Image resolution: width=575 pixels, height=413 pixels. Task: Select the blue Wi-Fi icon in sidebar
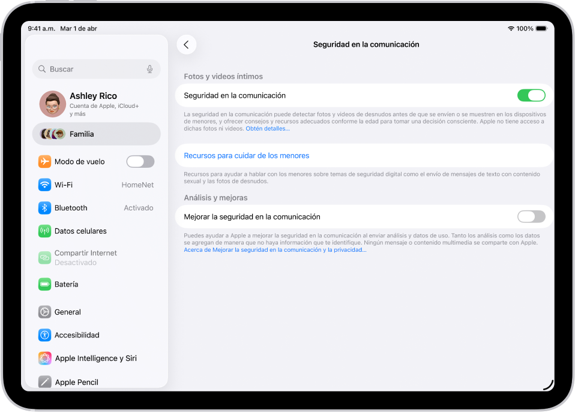(44, 185)
